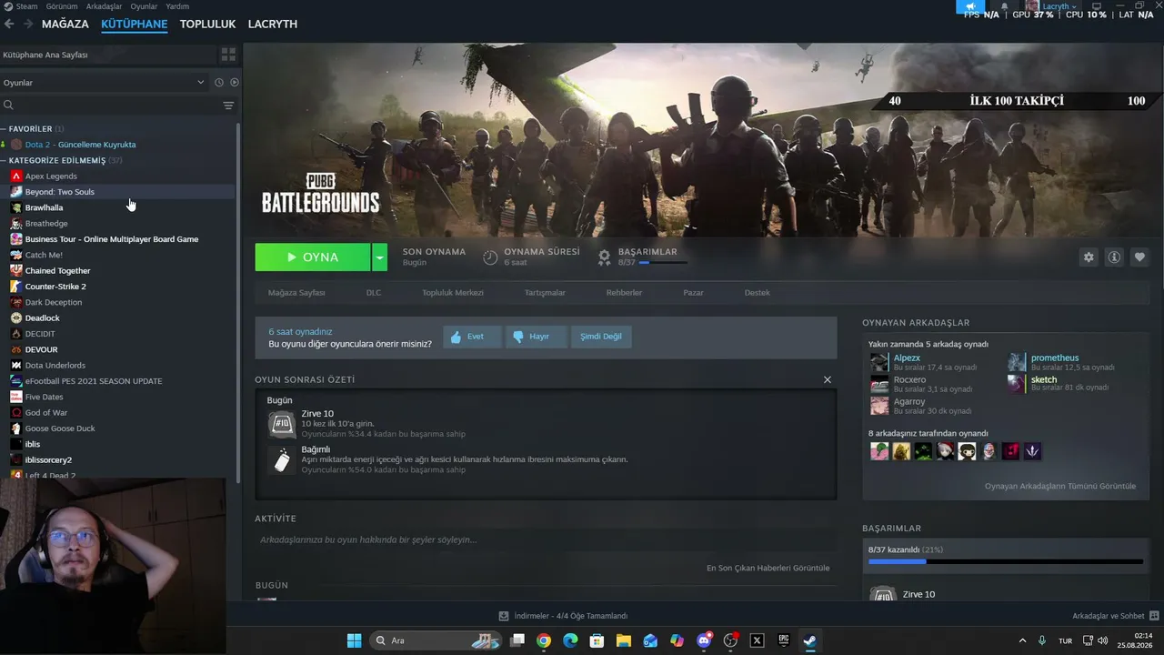Viewport: 1164px width, 655px height.
Task: Open the OYNA button dropdown arrow
Action: [x=380, y=257]
